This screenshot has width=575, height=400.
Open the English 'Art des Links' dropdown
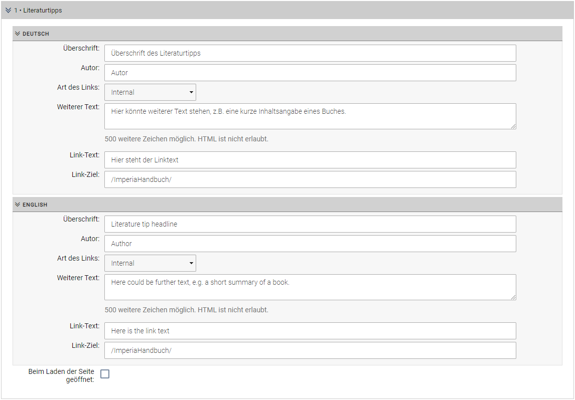(150, 263)
